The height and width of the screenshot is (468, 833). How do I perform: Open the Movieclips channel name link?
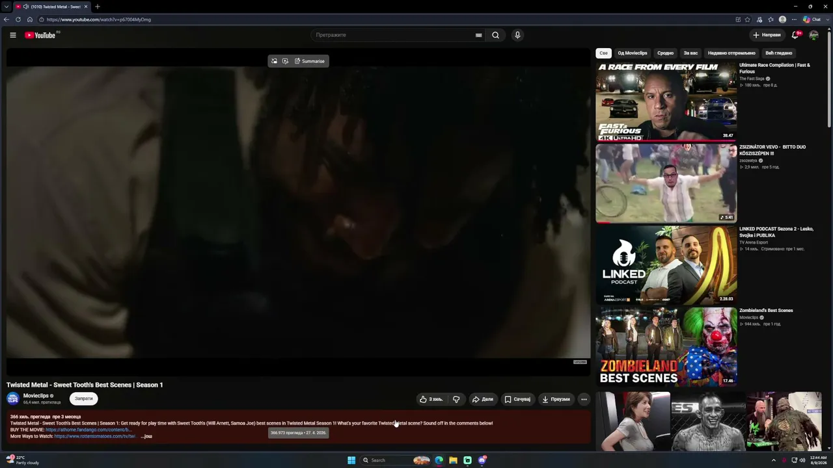(x=36, y=396)
